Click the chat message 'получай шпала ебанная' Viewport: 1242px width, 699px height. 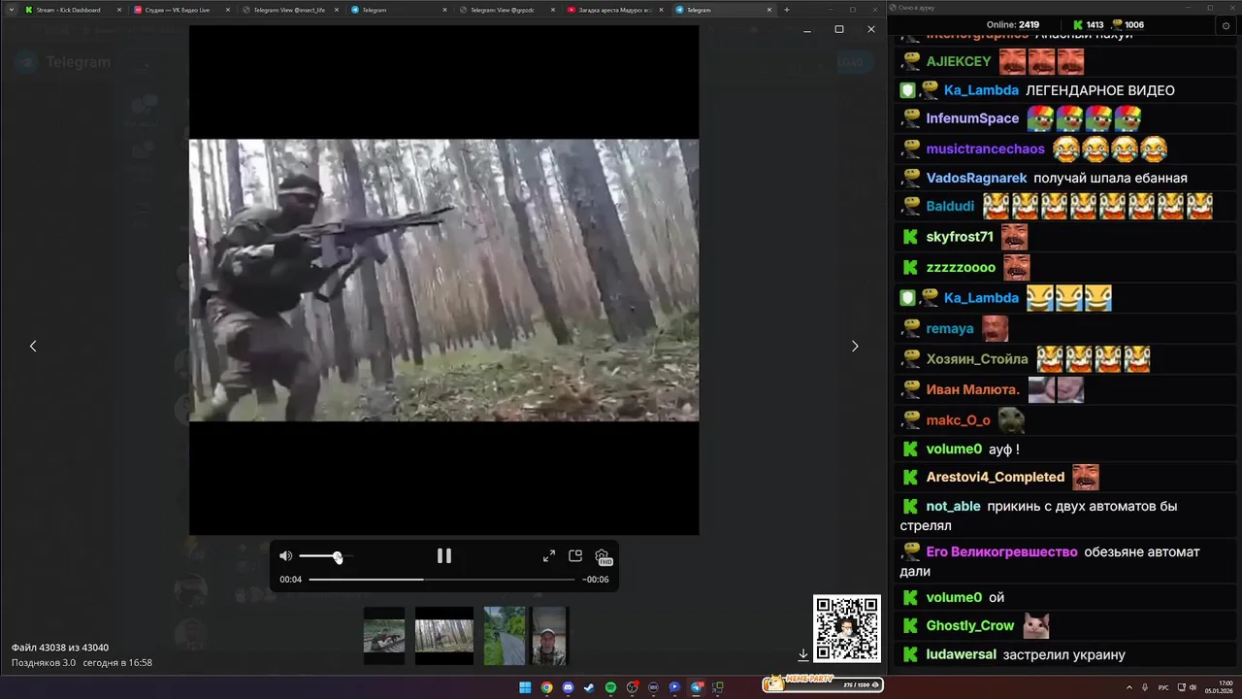tap(1110, 178)
